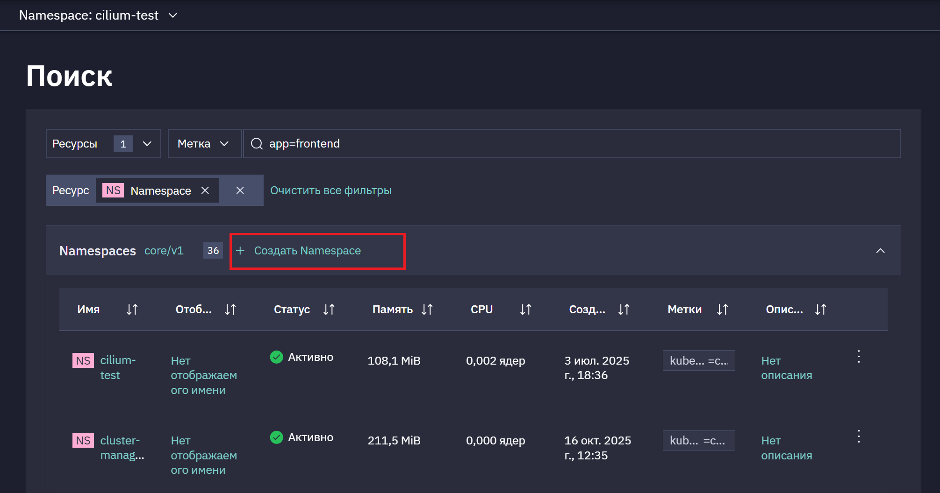Click the search magnifier icon
Image resolution: width=940 pixels, height=493 pixels.
click(257, 144)
